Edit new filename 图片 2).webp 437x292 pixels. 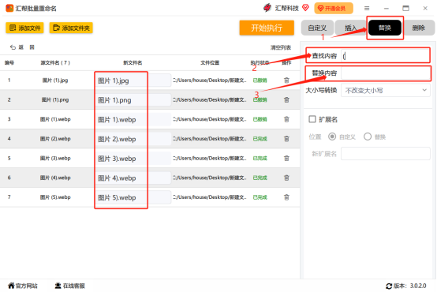click(x=133, y=139)
